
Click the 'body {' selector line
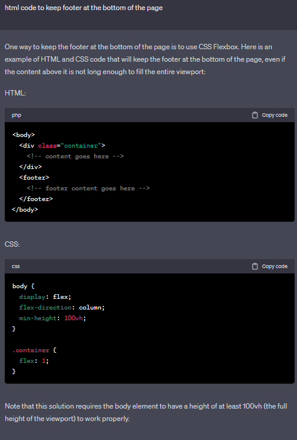pos(23,286)
